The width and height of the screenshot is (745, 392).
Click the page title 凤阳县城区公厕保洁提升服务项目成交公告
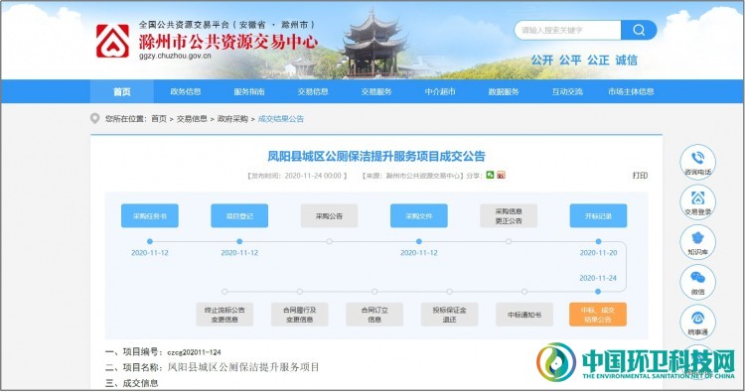click(x=376, y=156)
